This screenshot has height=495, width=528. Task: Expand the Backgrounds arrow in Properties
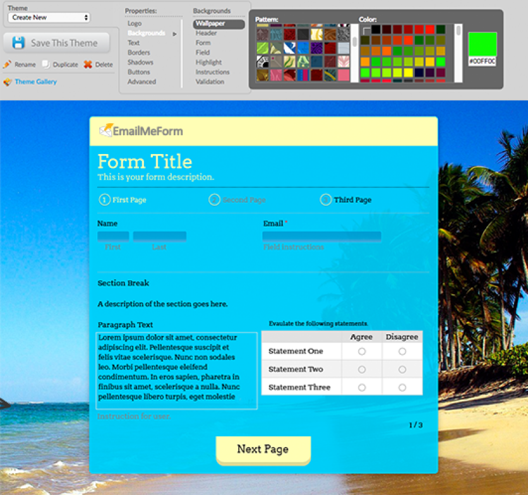click(x=174, y=33)
